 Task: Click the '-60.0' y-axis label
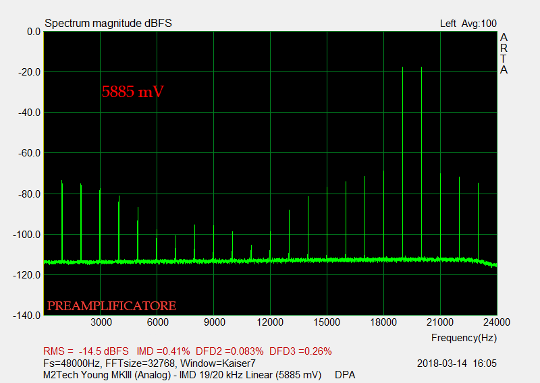coord(29,153)
